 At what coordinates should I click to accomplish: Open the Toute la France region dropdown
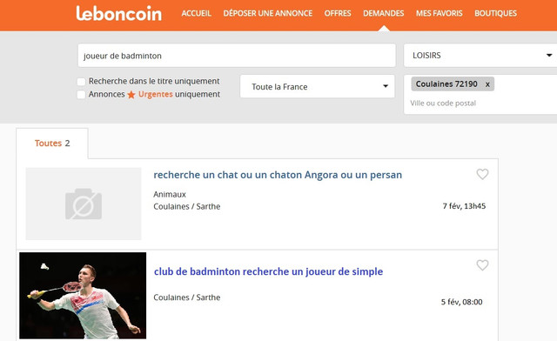click(317, 86)
